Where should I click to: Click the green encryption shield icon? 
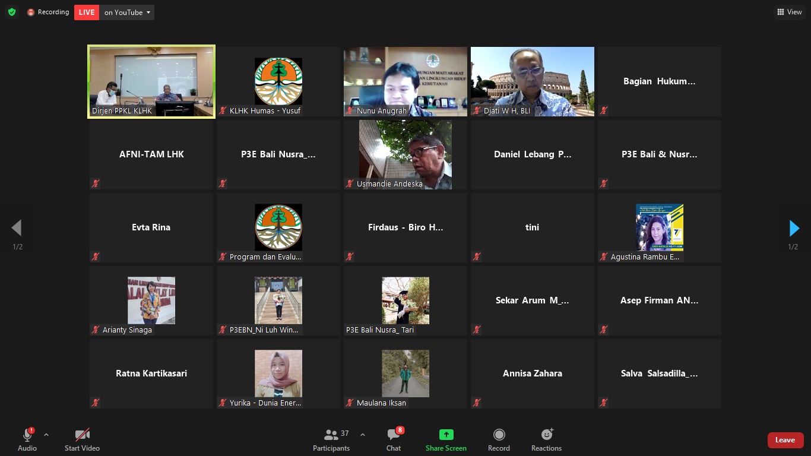click(x=12, y=12)
